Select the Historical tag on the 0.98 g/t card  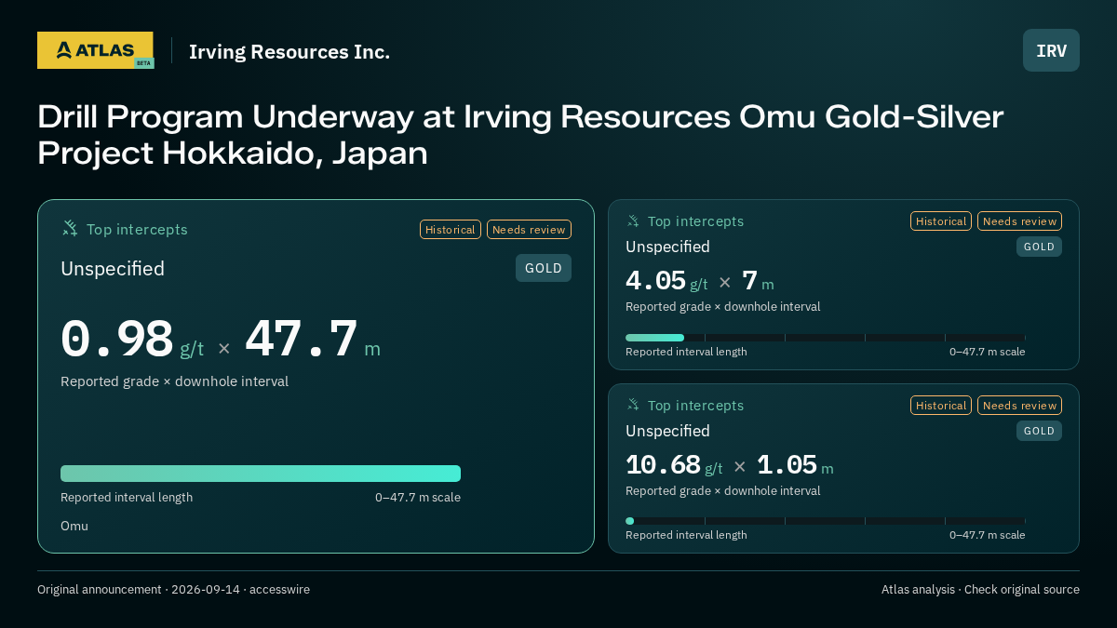451,229
